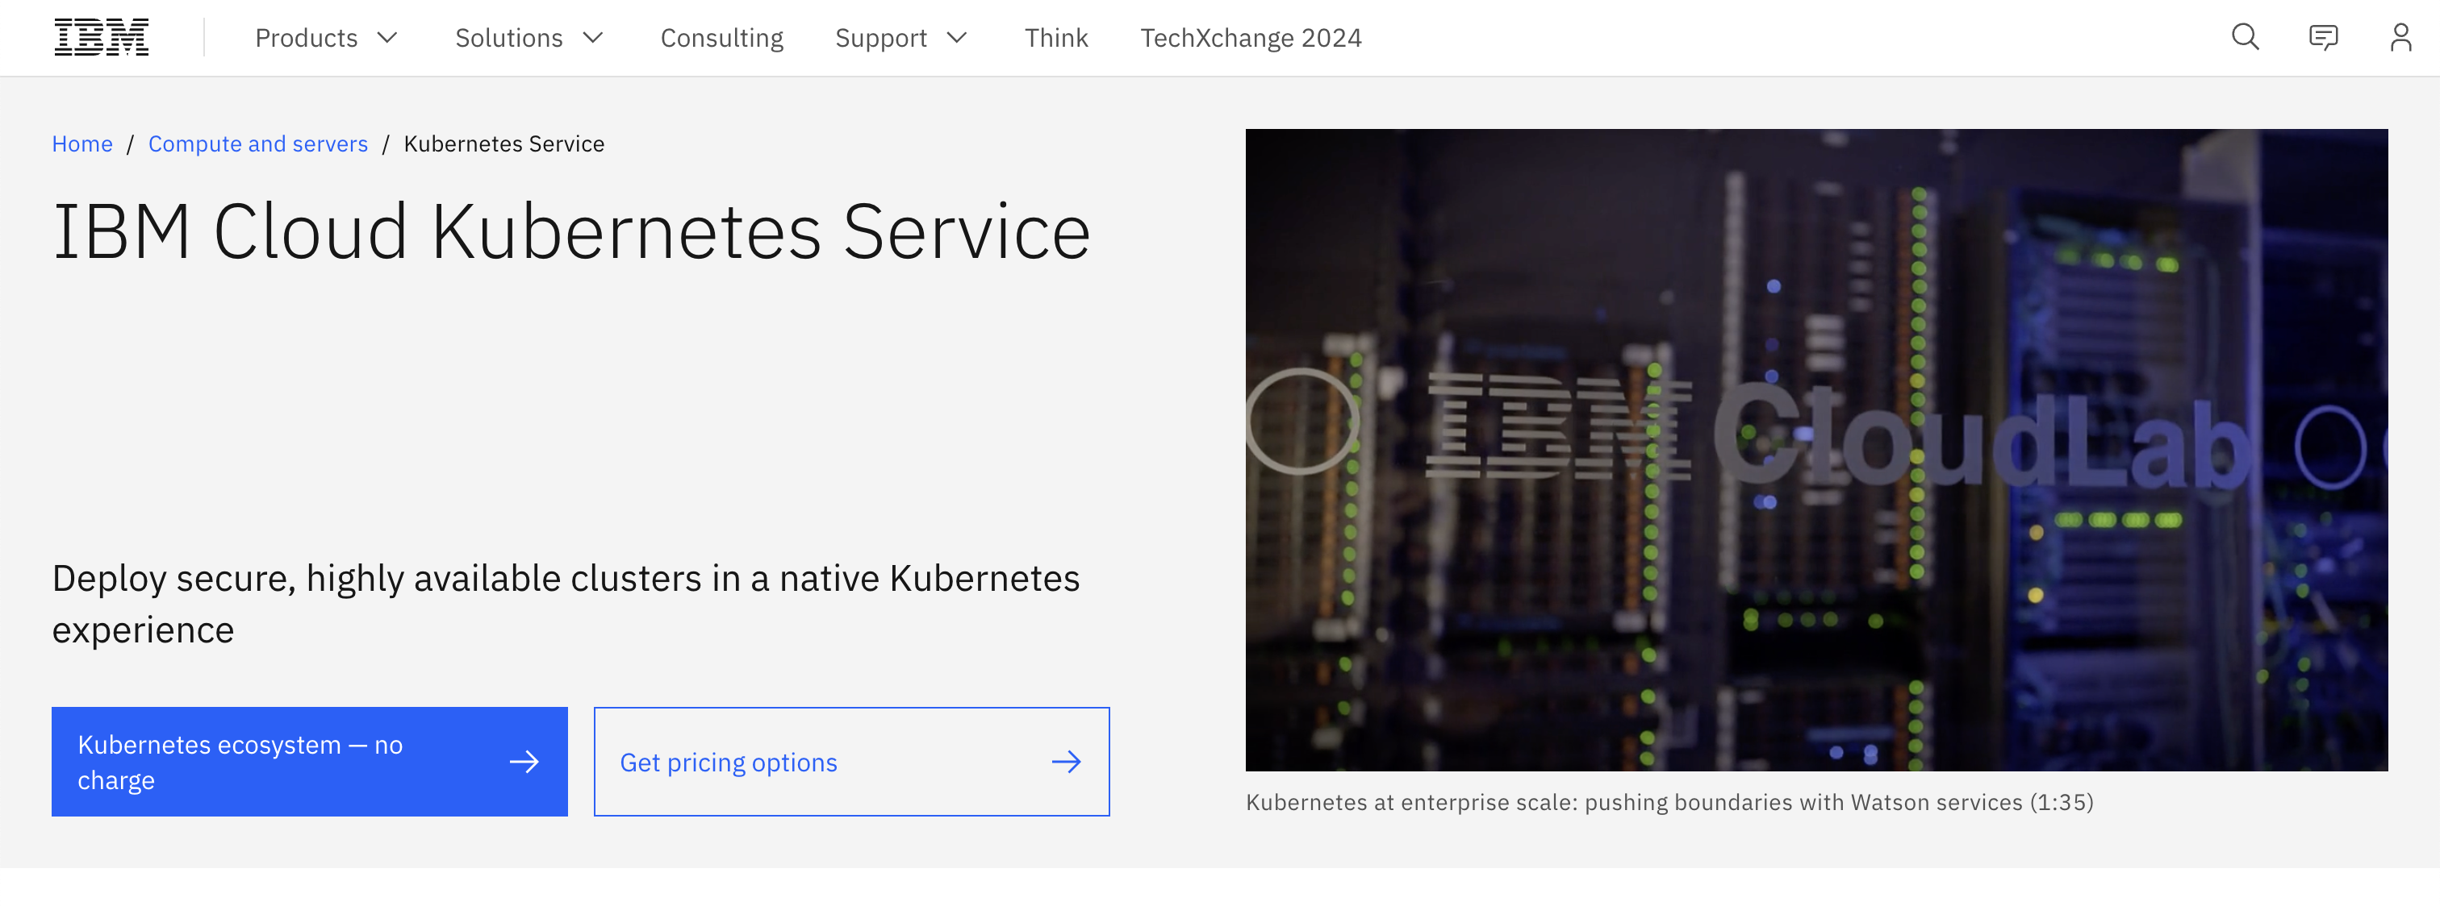Open the search magnifier icon
The height and width of the screenshot is (906, 2440).
coord(2245,38)
